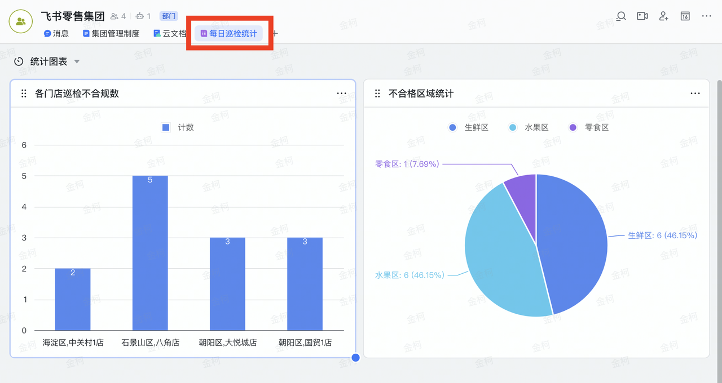Add a new tab with plus button
Viewport: 722px width, 383px height.
point(275,34)
